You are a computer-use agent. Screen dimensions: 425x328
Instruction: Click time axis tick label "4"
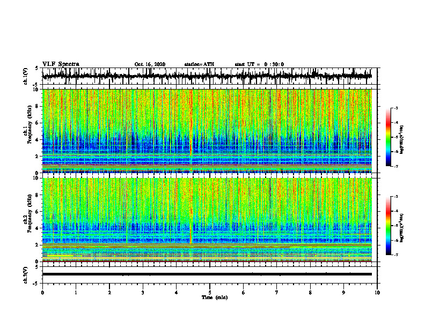coord(177,293)
